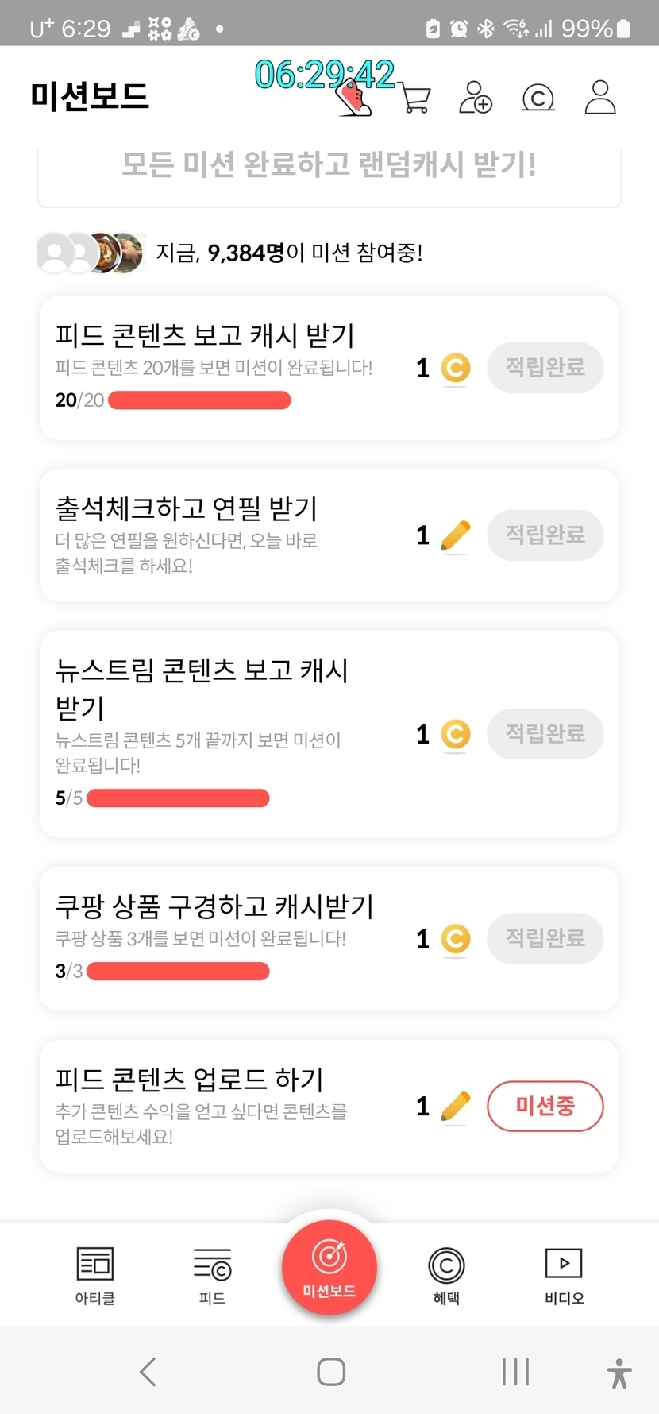
Task: Switch to the 피드 tab
Action: pyautogui.click(x=212, y=1276)
